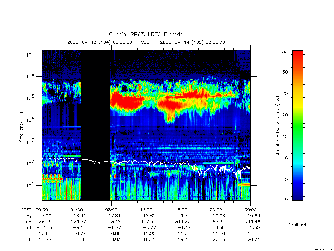Click the 12:00 SCET tick label
Viewport: 334px width, 251px height.
(x=146, y=210)
